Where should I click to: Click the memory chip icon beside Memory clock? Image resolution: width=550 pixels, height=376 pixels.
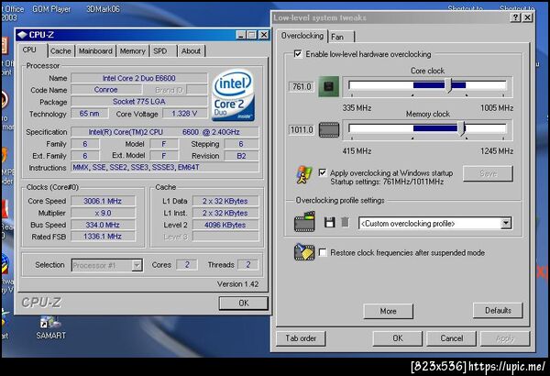coord(329,130)
